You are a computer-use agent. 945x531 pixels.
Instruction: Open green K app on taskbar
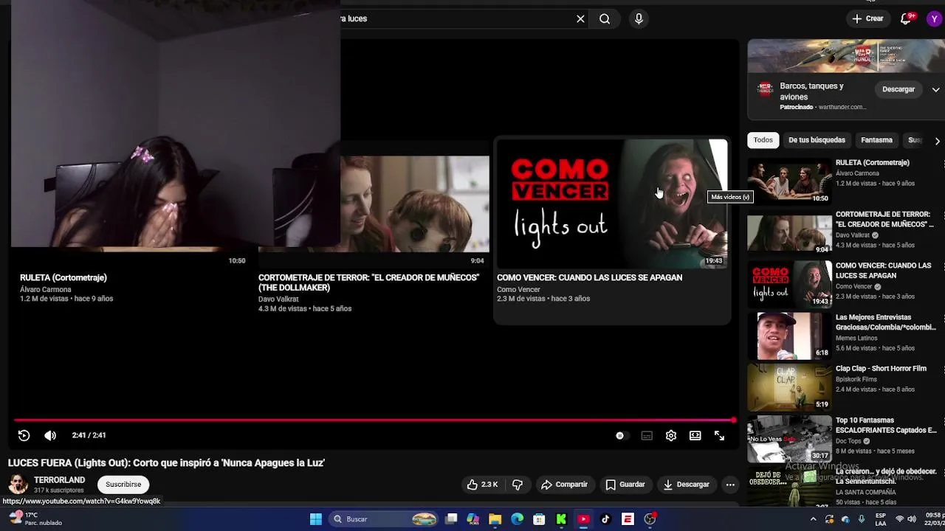pos(561,519)
